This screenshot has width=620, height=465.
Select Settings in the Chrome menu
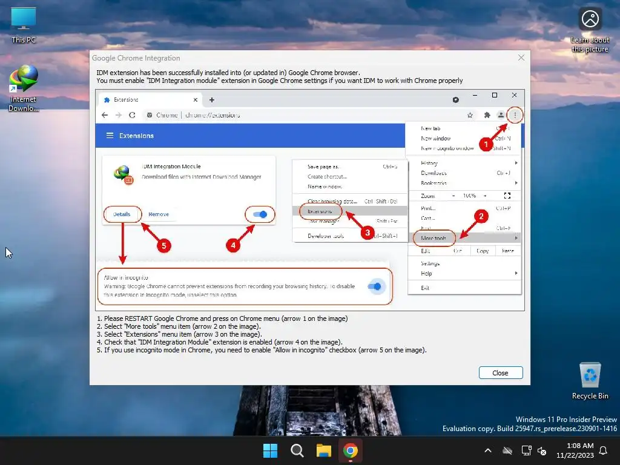464,263
